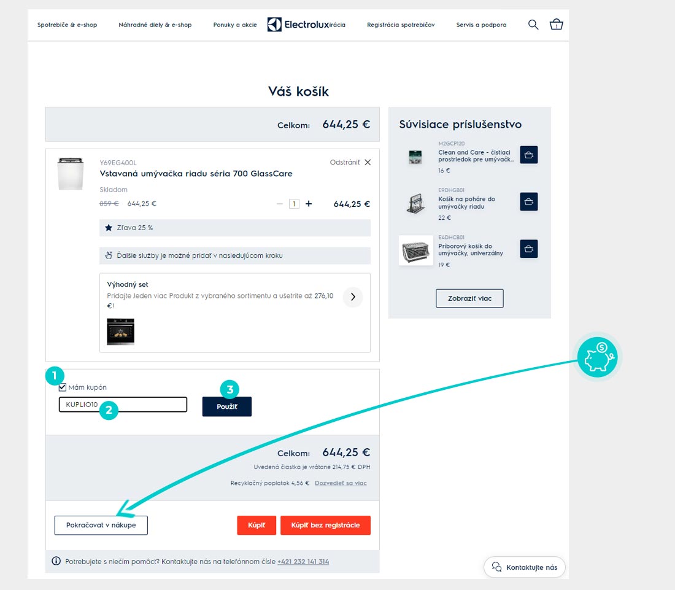Viewport: 675px width, 590px height.
Task: Remove dishwasher with the X icon
Action: [368, 163]
